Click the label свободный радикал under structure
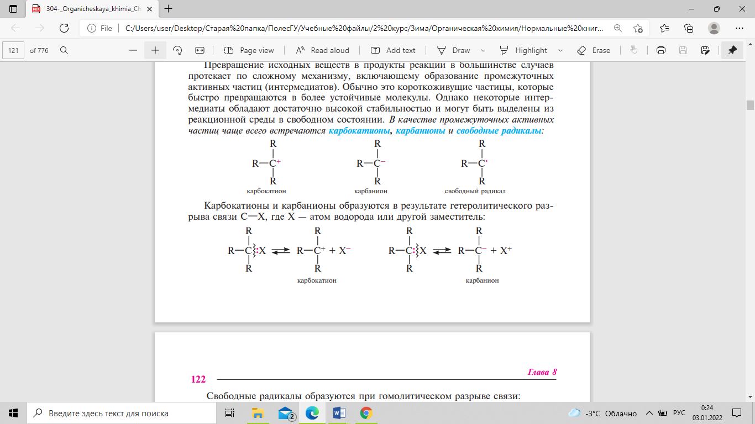 coord(475,191)
